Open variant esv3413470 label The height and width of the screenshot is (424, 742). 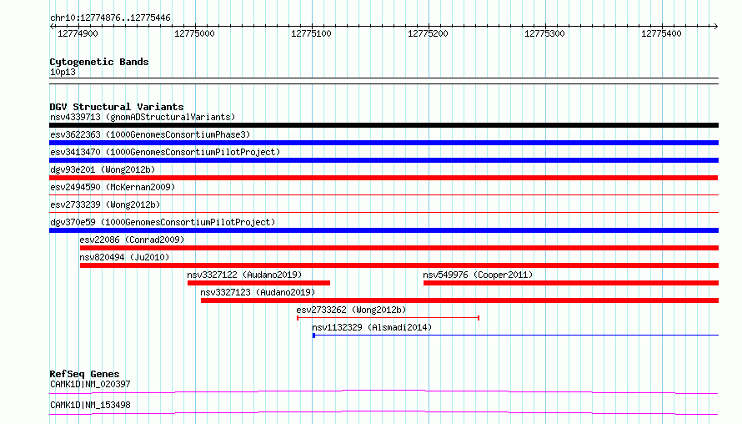tap(165, 152)
